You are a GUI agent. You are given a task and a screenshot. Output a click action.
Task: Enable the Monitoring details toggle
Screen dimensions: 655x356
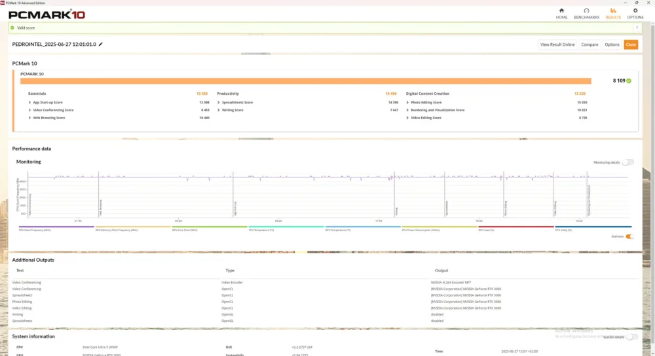(627, 162)
